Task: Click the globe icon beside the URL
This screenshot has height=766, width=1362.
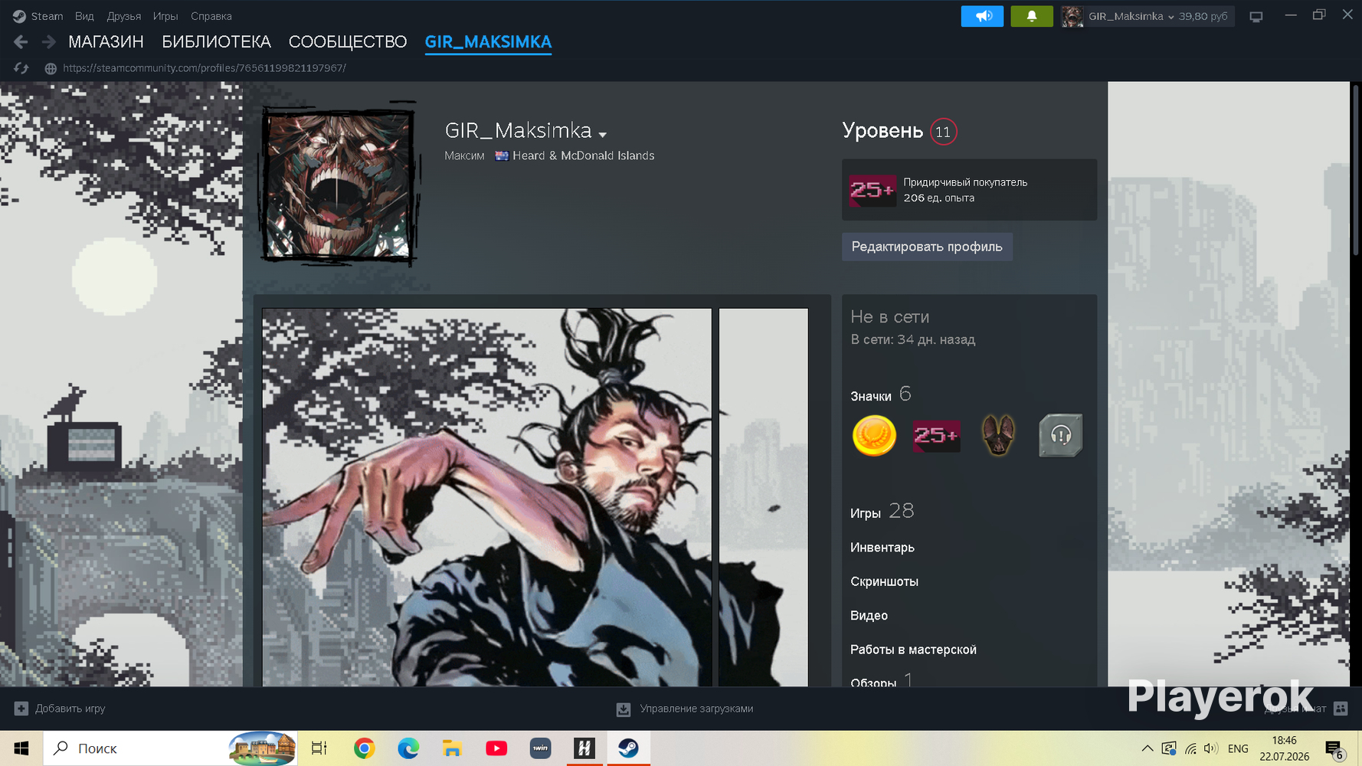Action: [51, 68]
